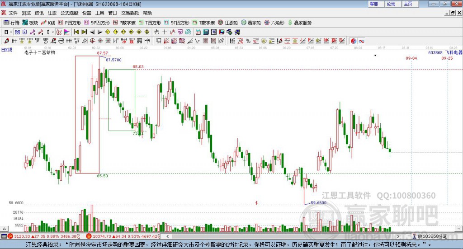This screenshot has height=249, width=463.
Task: Open the 窗口 menu
Action: coord(113,13)
